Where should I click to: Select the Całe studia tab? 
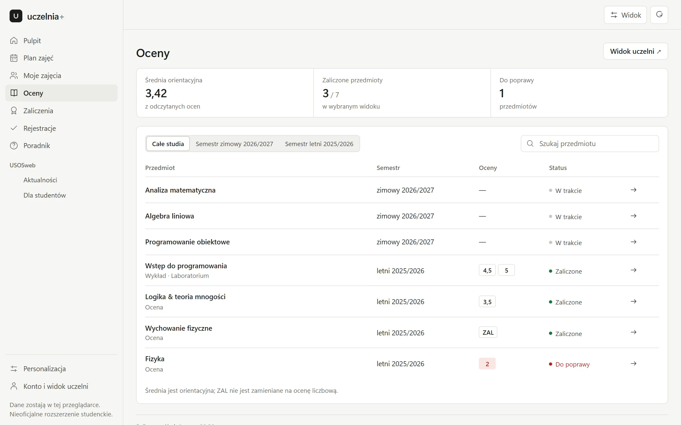(168, 144)
